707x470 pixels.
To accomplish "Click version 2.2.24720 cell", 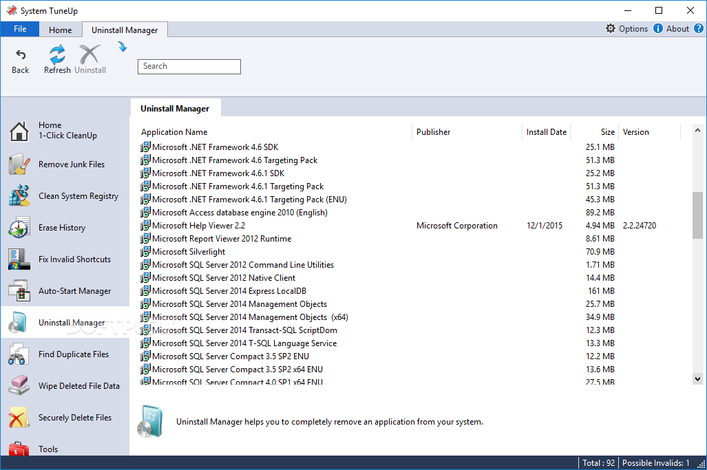I will (640, 225).
